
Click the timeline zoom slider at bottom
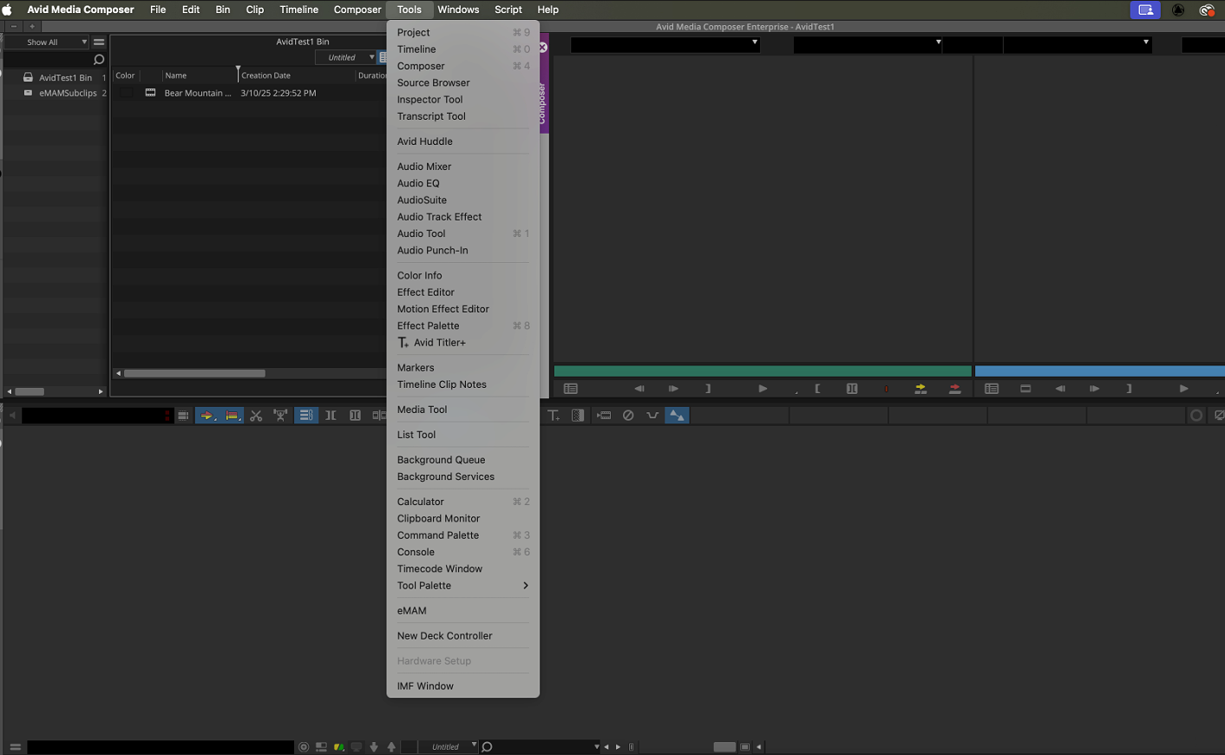point(724,746)
